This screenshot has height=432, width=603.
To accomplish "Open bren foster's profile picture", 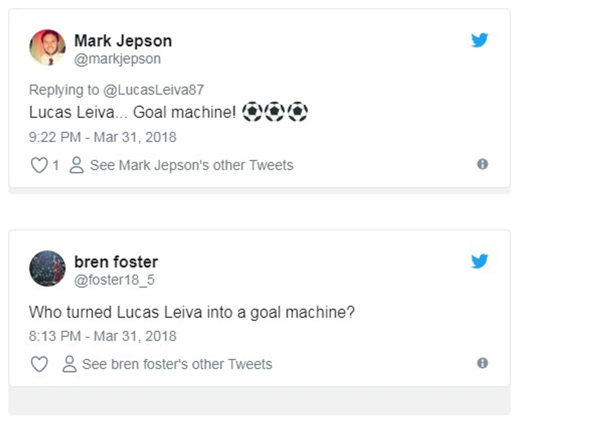I will coord(47,268).
